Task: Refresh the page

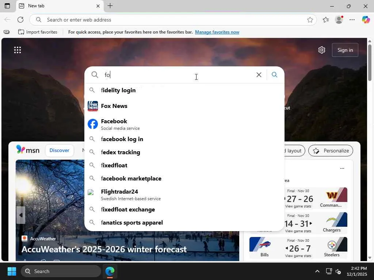Action: tap(20, 20)
